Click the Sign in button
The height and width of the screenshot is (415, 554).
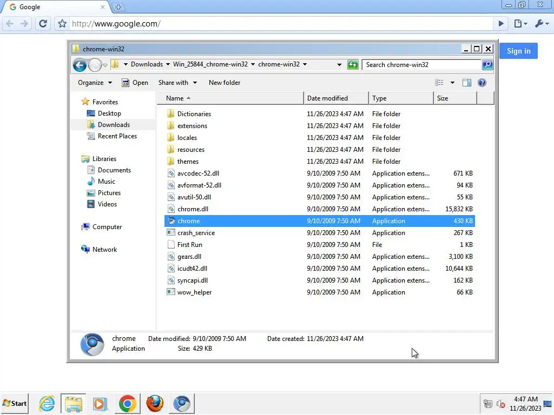(518, 51)
